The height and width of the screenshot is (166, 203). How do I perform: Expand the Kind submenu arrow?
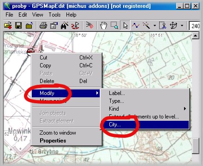185,109
